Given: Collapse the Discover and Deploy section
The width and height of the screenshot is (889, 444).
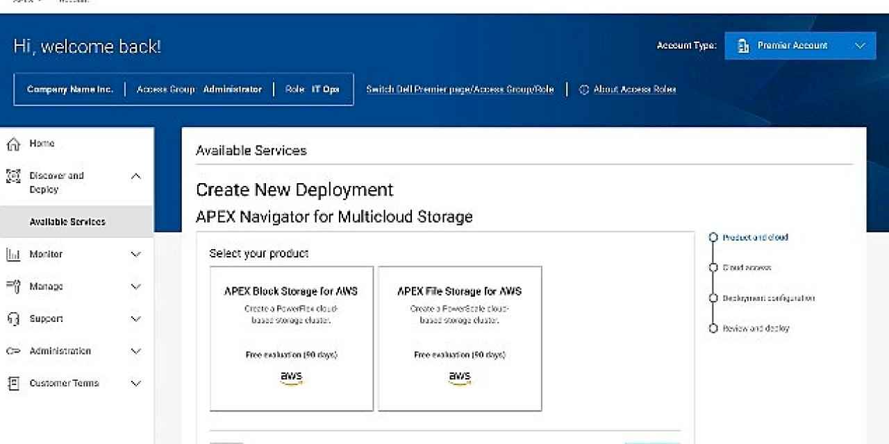Looking at the screenshot, I should click(136, 176).
